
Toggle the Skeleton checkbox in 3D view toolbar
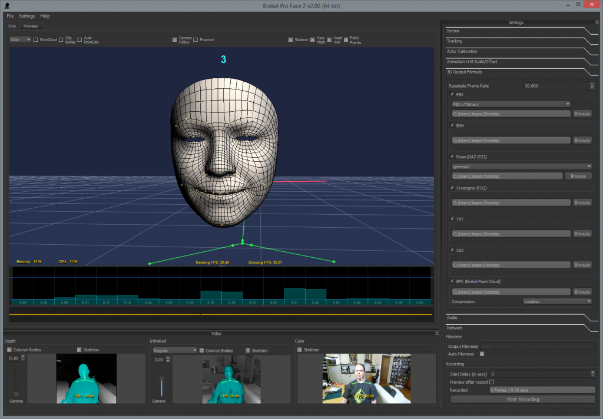(x=290, y=39)
